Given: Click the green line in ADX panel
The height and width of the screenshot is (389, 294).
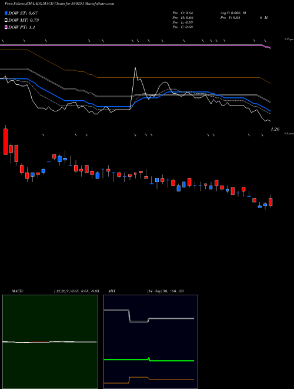Looking at the screenshot, I should pos(149,360).
